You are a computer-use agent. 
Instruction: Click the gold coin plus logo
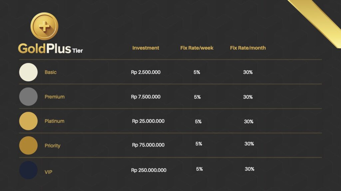point(44,26)
